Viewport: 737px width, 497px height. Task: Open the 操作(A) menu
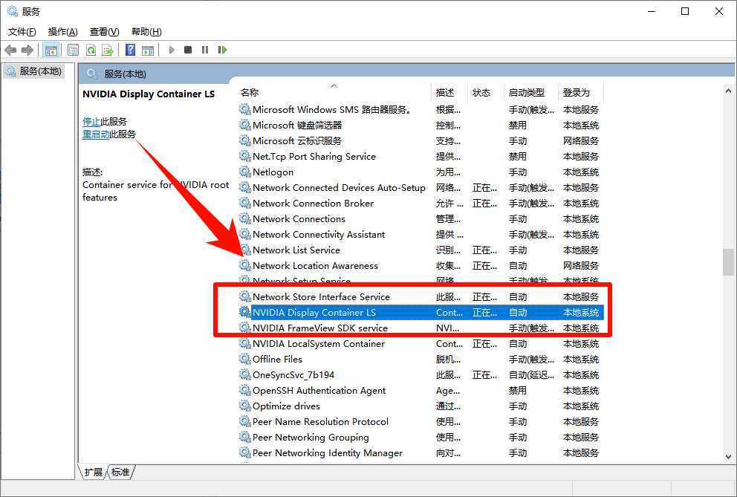63,31
